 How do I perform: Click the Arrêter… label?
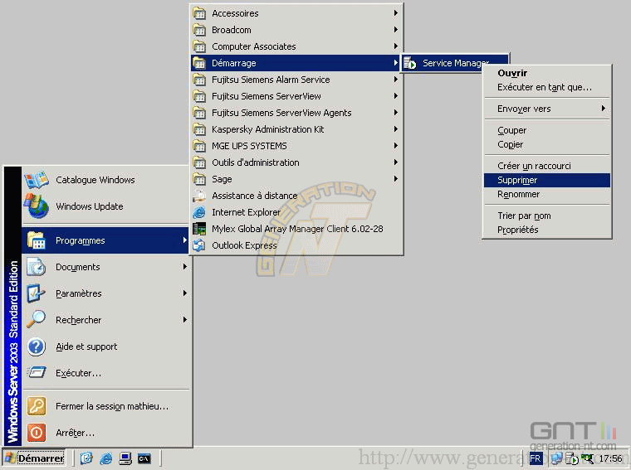pos(76,433)
